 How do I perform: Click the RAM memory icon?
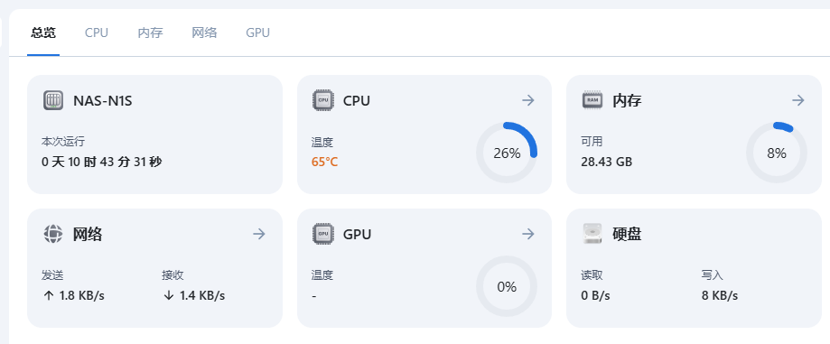592,100
